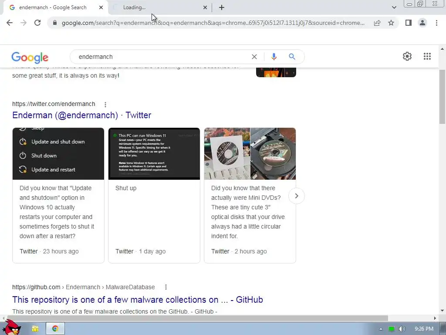Open the taskbar file explorer icon
446x335 pixels.
tap(35, 329)
